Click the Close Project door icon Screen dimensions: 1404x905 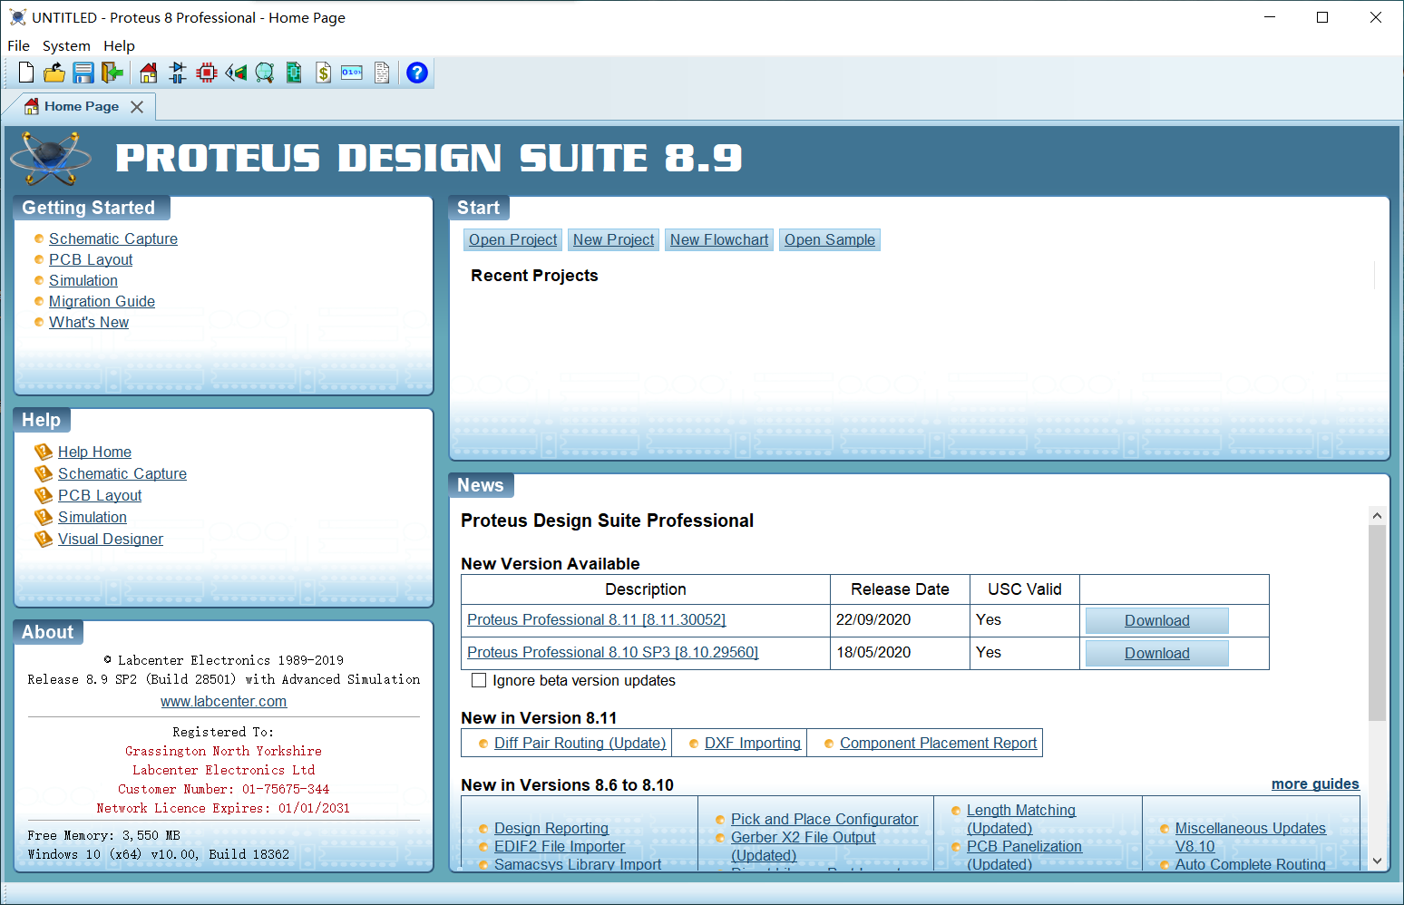tap(112, 73)
